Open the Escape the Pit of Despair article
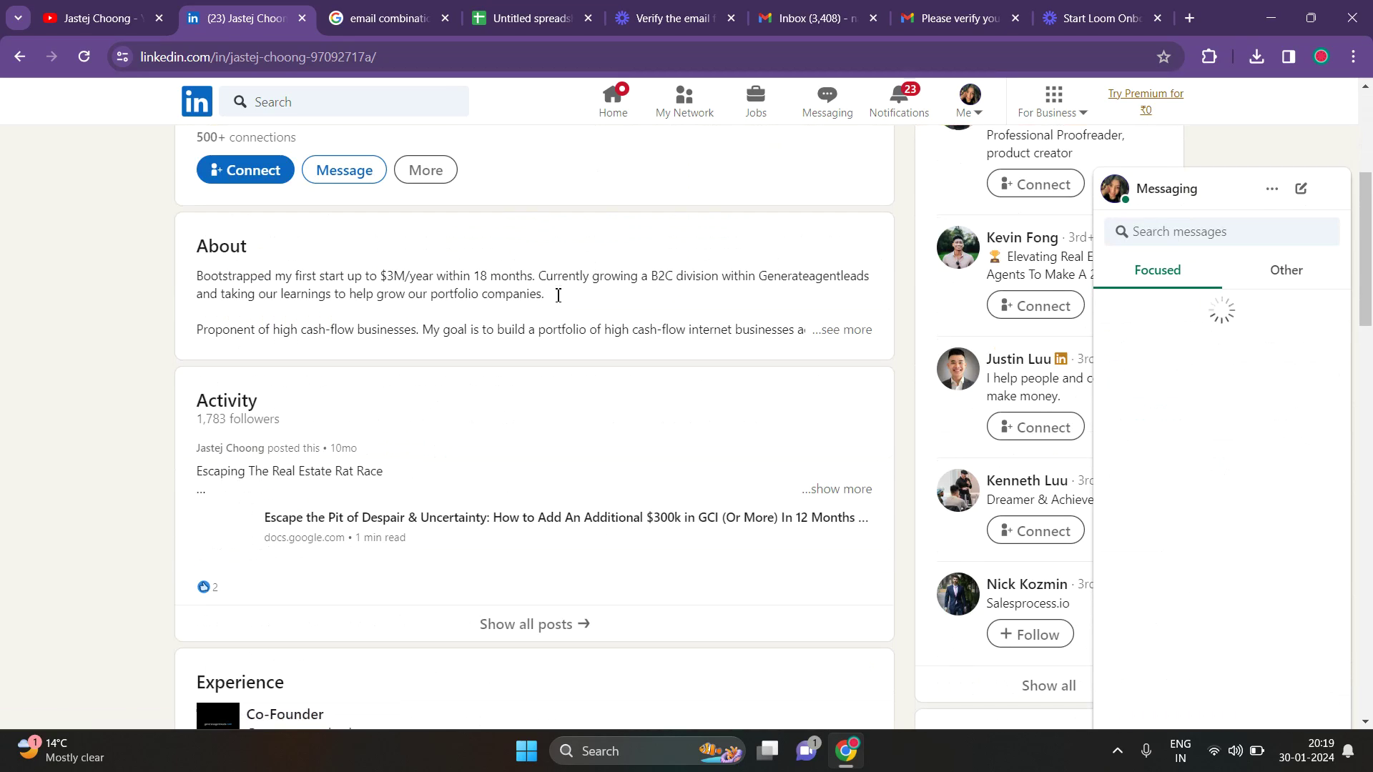The image size is (1373, 772). click(566, 518)
